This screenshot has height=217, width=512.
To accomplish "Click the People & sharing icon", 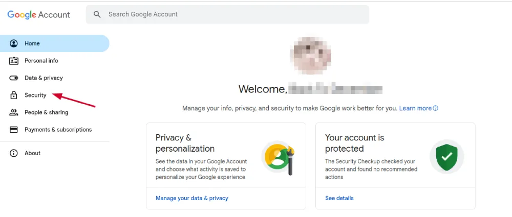I will pyautogui.click(x=14, y=112).
